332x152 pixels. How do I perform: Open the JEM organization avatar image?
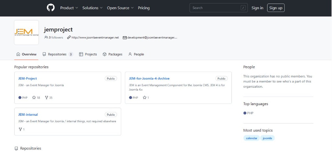tap(27, 33)
